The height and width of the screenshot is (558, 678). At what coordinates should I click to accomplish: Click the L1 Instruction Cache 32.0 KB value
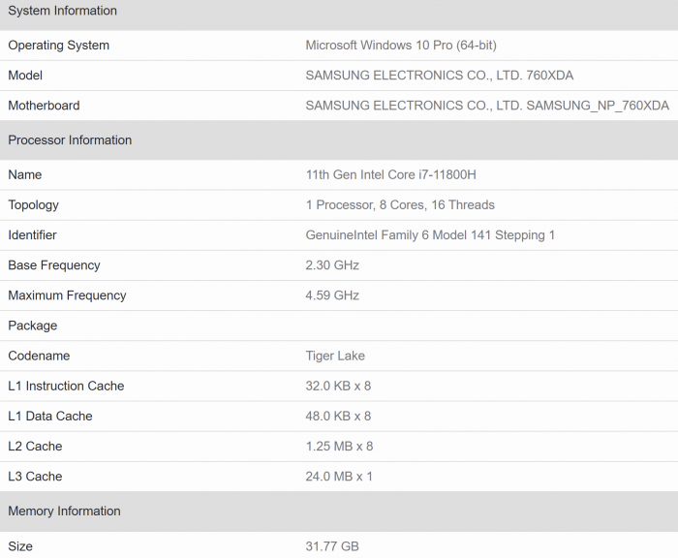point(338,386)
